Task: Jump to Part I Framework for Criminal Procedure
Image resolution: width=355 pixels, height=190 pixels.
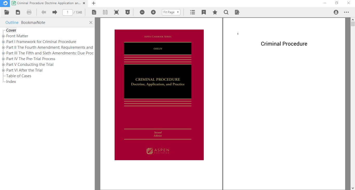Action: coord(41,42)
